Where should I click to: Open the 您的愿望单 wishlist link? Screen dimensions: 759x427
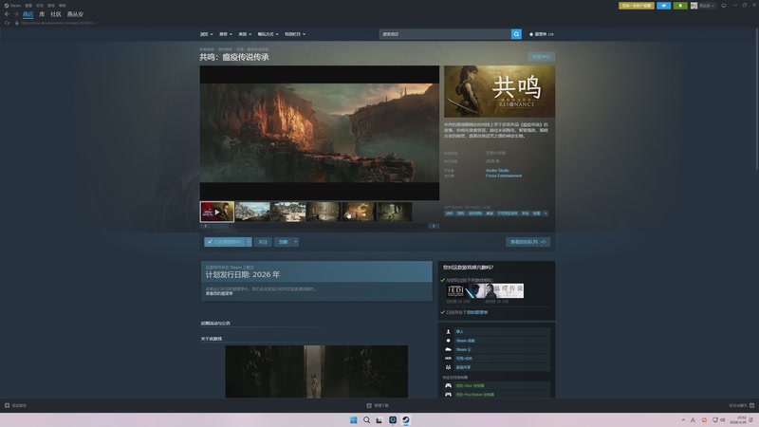pyautogui.click(x=477, y=312)
